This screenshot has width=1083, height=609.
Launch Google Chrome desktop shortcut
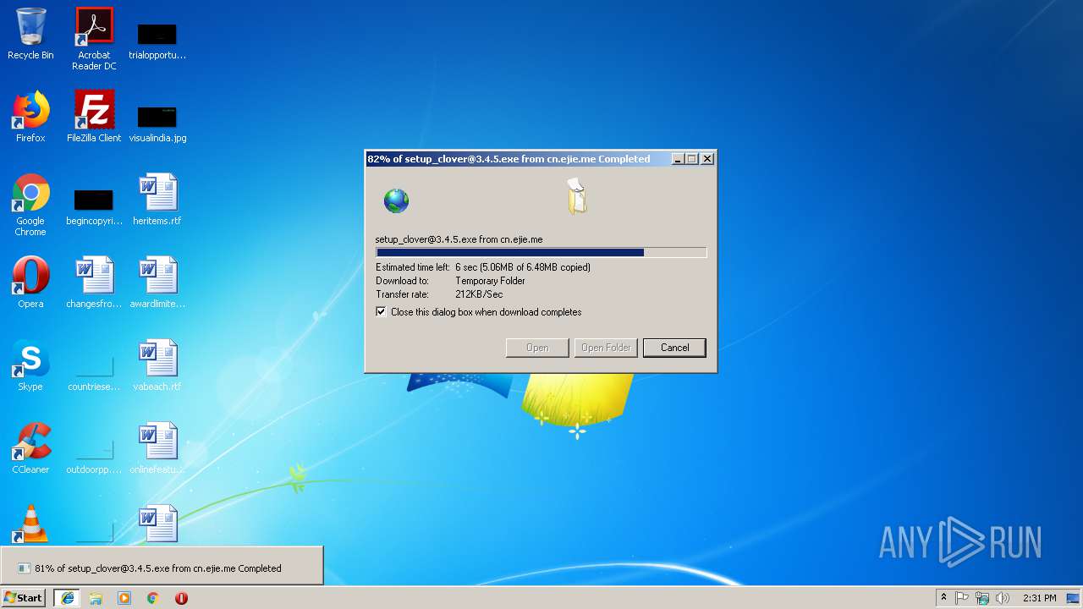30,205
